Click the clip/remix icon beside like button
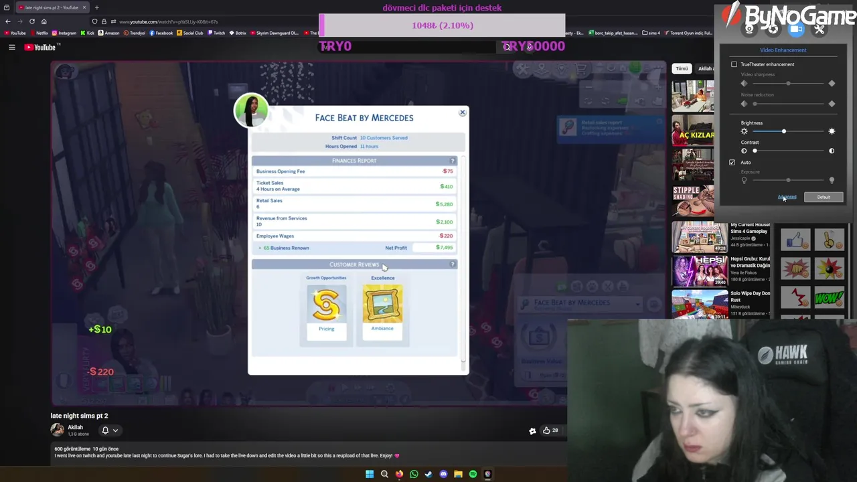The height and width of the screenshot is (482, 857). point(532,431)
